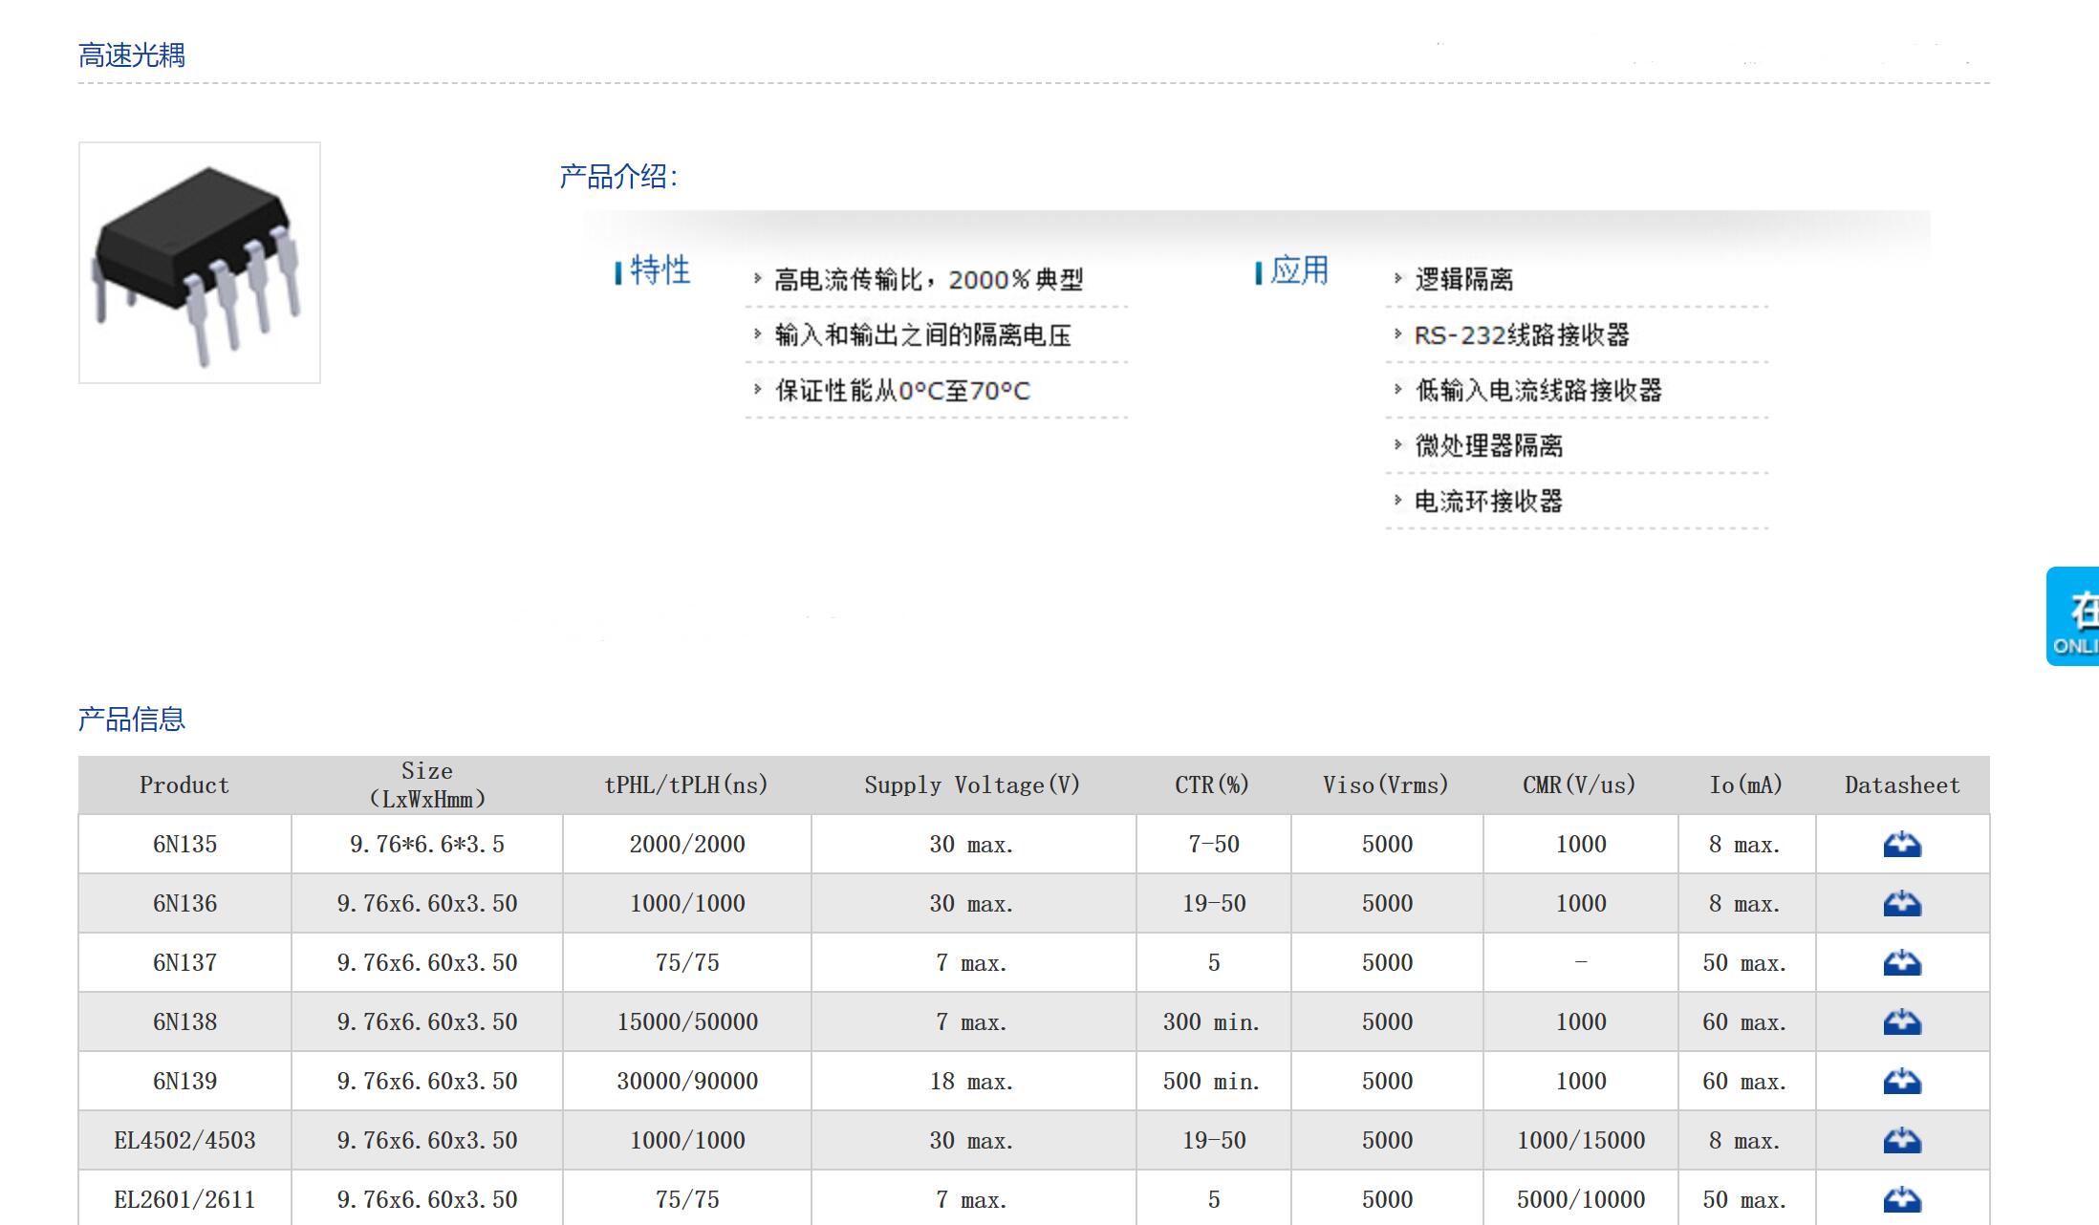Viewport: 2099px width, 1225px height.
Task: Click the 高速光耦 page heading
Action: coord(132,55)
